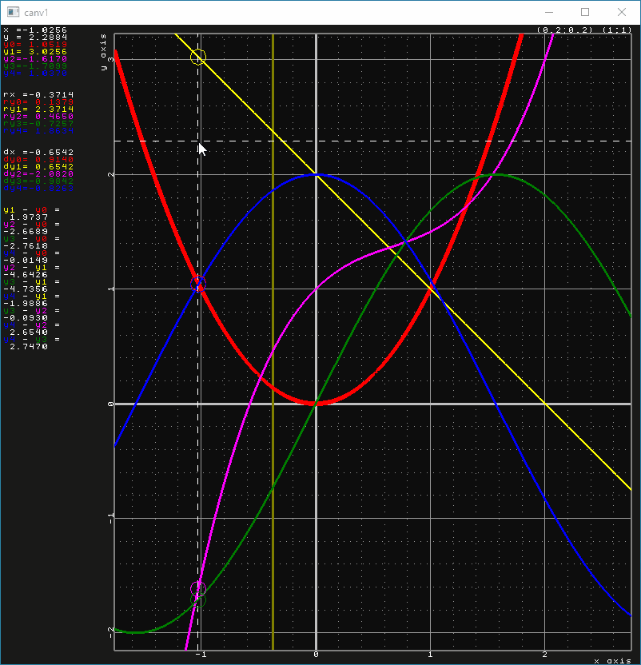Viewport: 641px width, 665px height.
Task: Click the blue 'y4= 1.0370' value
Action: click(x=35, y=74)
